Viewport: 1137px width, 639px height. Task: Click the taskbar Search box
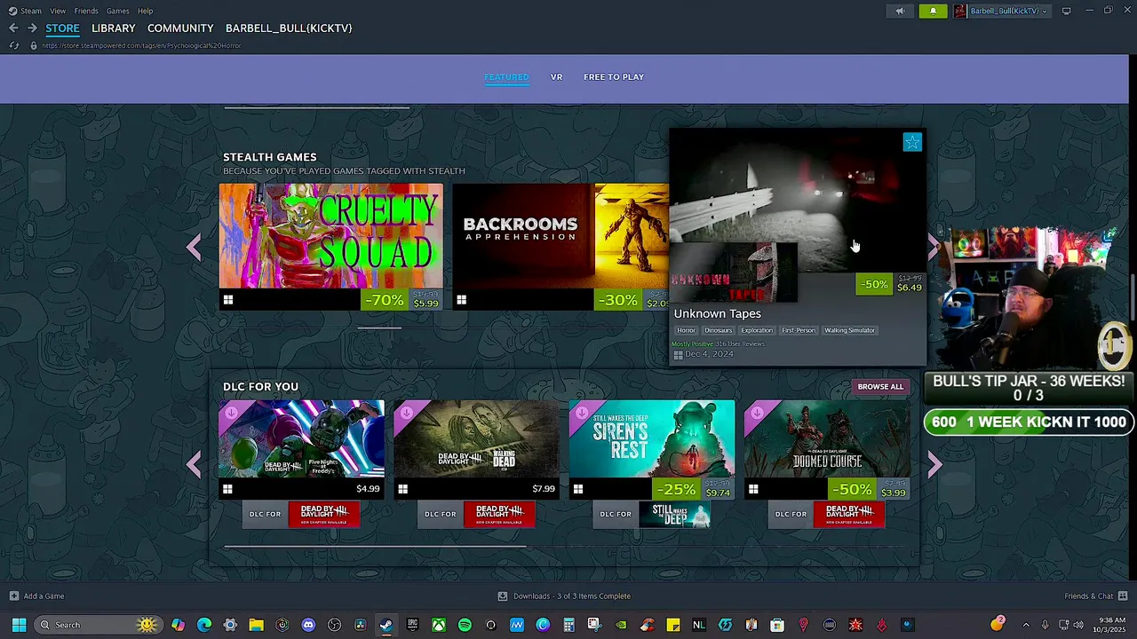98,625
